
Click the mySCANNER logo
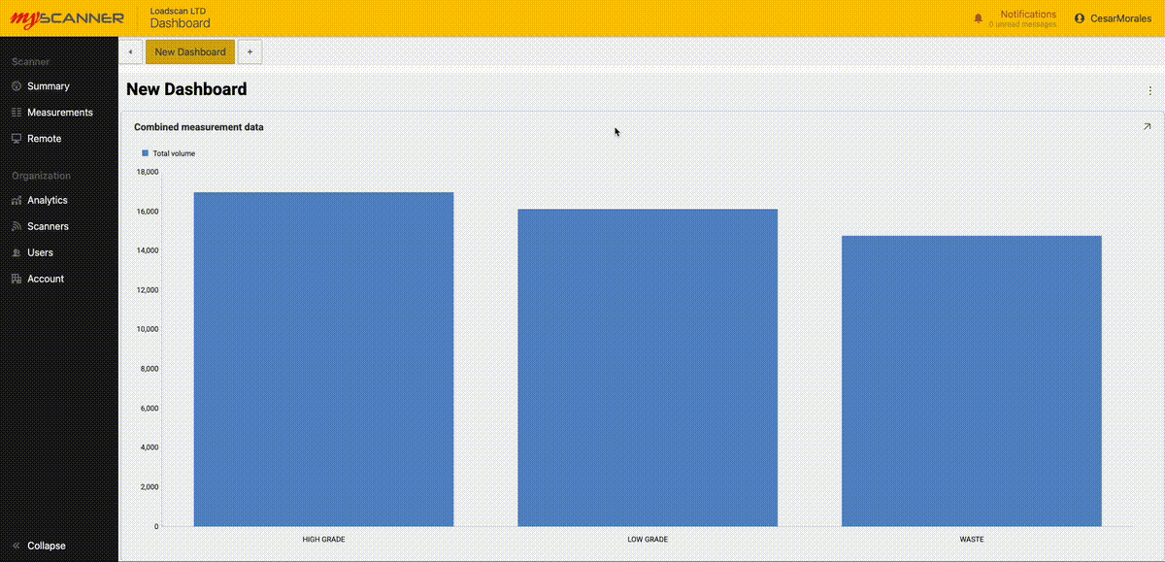click(x=67, y=18)
